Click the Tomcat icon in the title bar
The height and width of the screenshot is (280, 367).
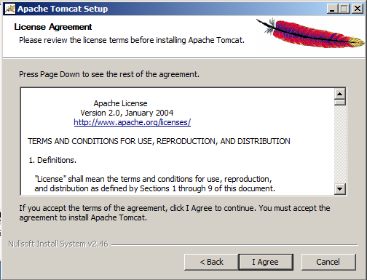point(10,9)
